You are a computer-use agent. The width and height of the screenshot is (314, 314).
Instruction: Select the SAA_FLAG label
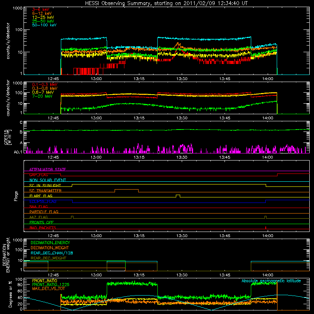coord(38,206)
